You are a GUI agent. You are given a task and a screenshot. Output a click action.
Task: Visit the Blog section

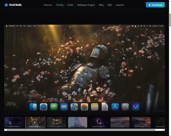(101, 5)
